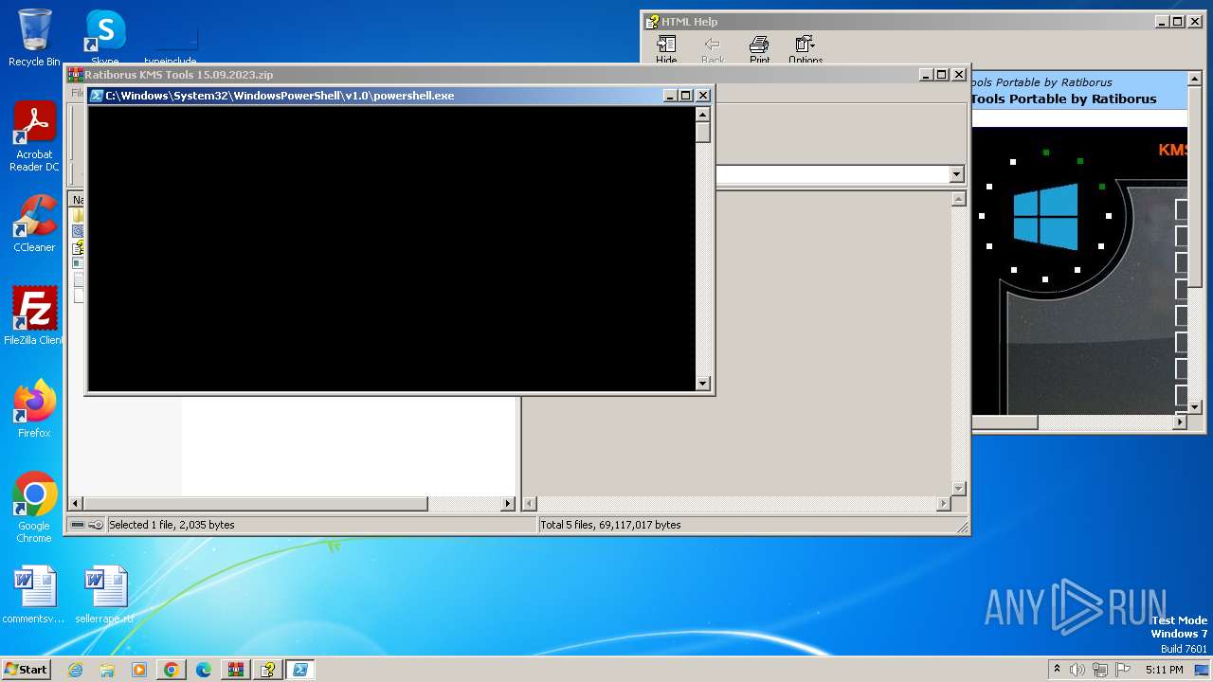Screen dimensions: 1213x682
Task: Click the Windows logo in KMS Tools help page
Action: pos(1045,216)
